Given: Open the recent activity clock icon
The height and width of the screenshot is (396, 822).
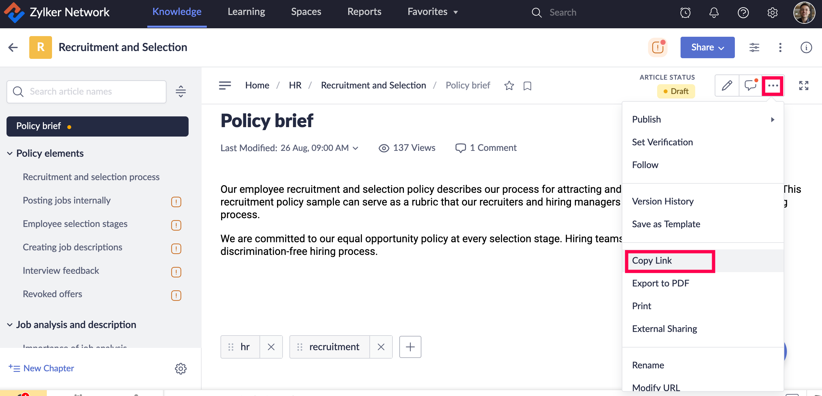Looking at the screenshot, I should [685, 13].
